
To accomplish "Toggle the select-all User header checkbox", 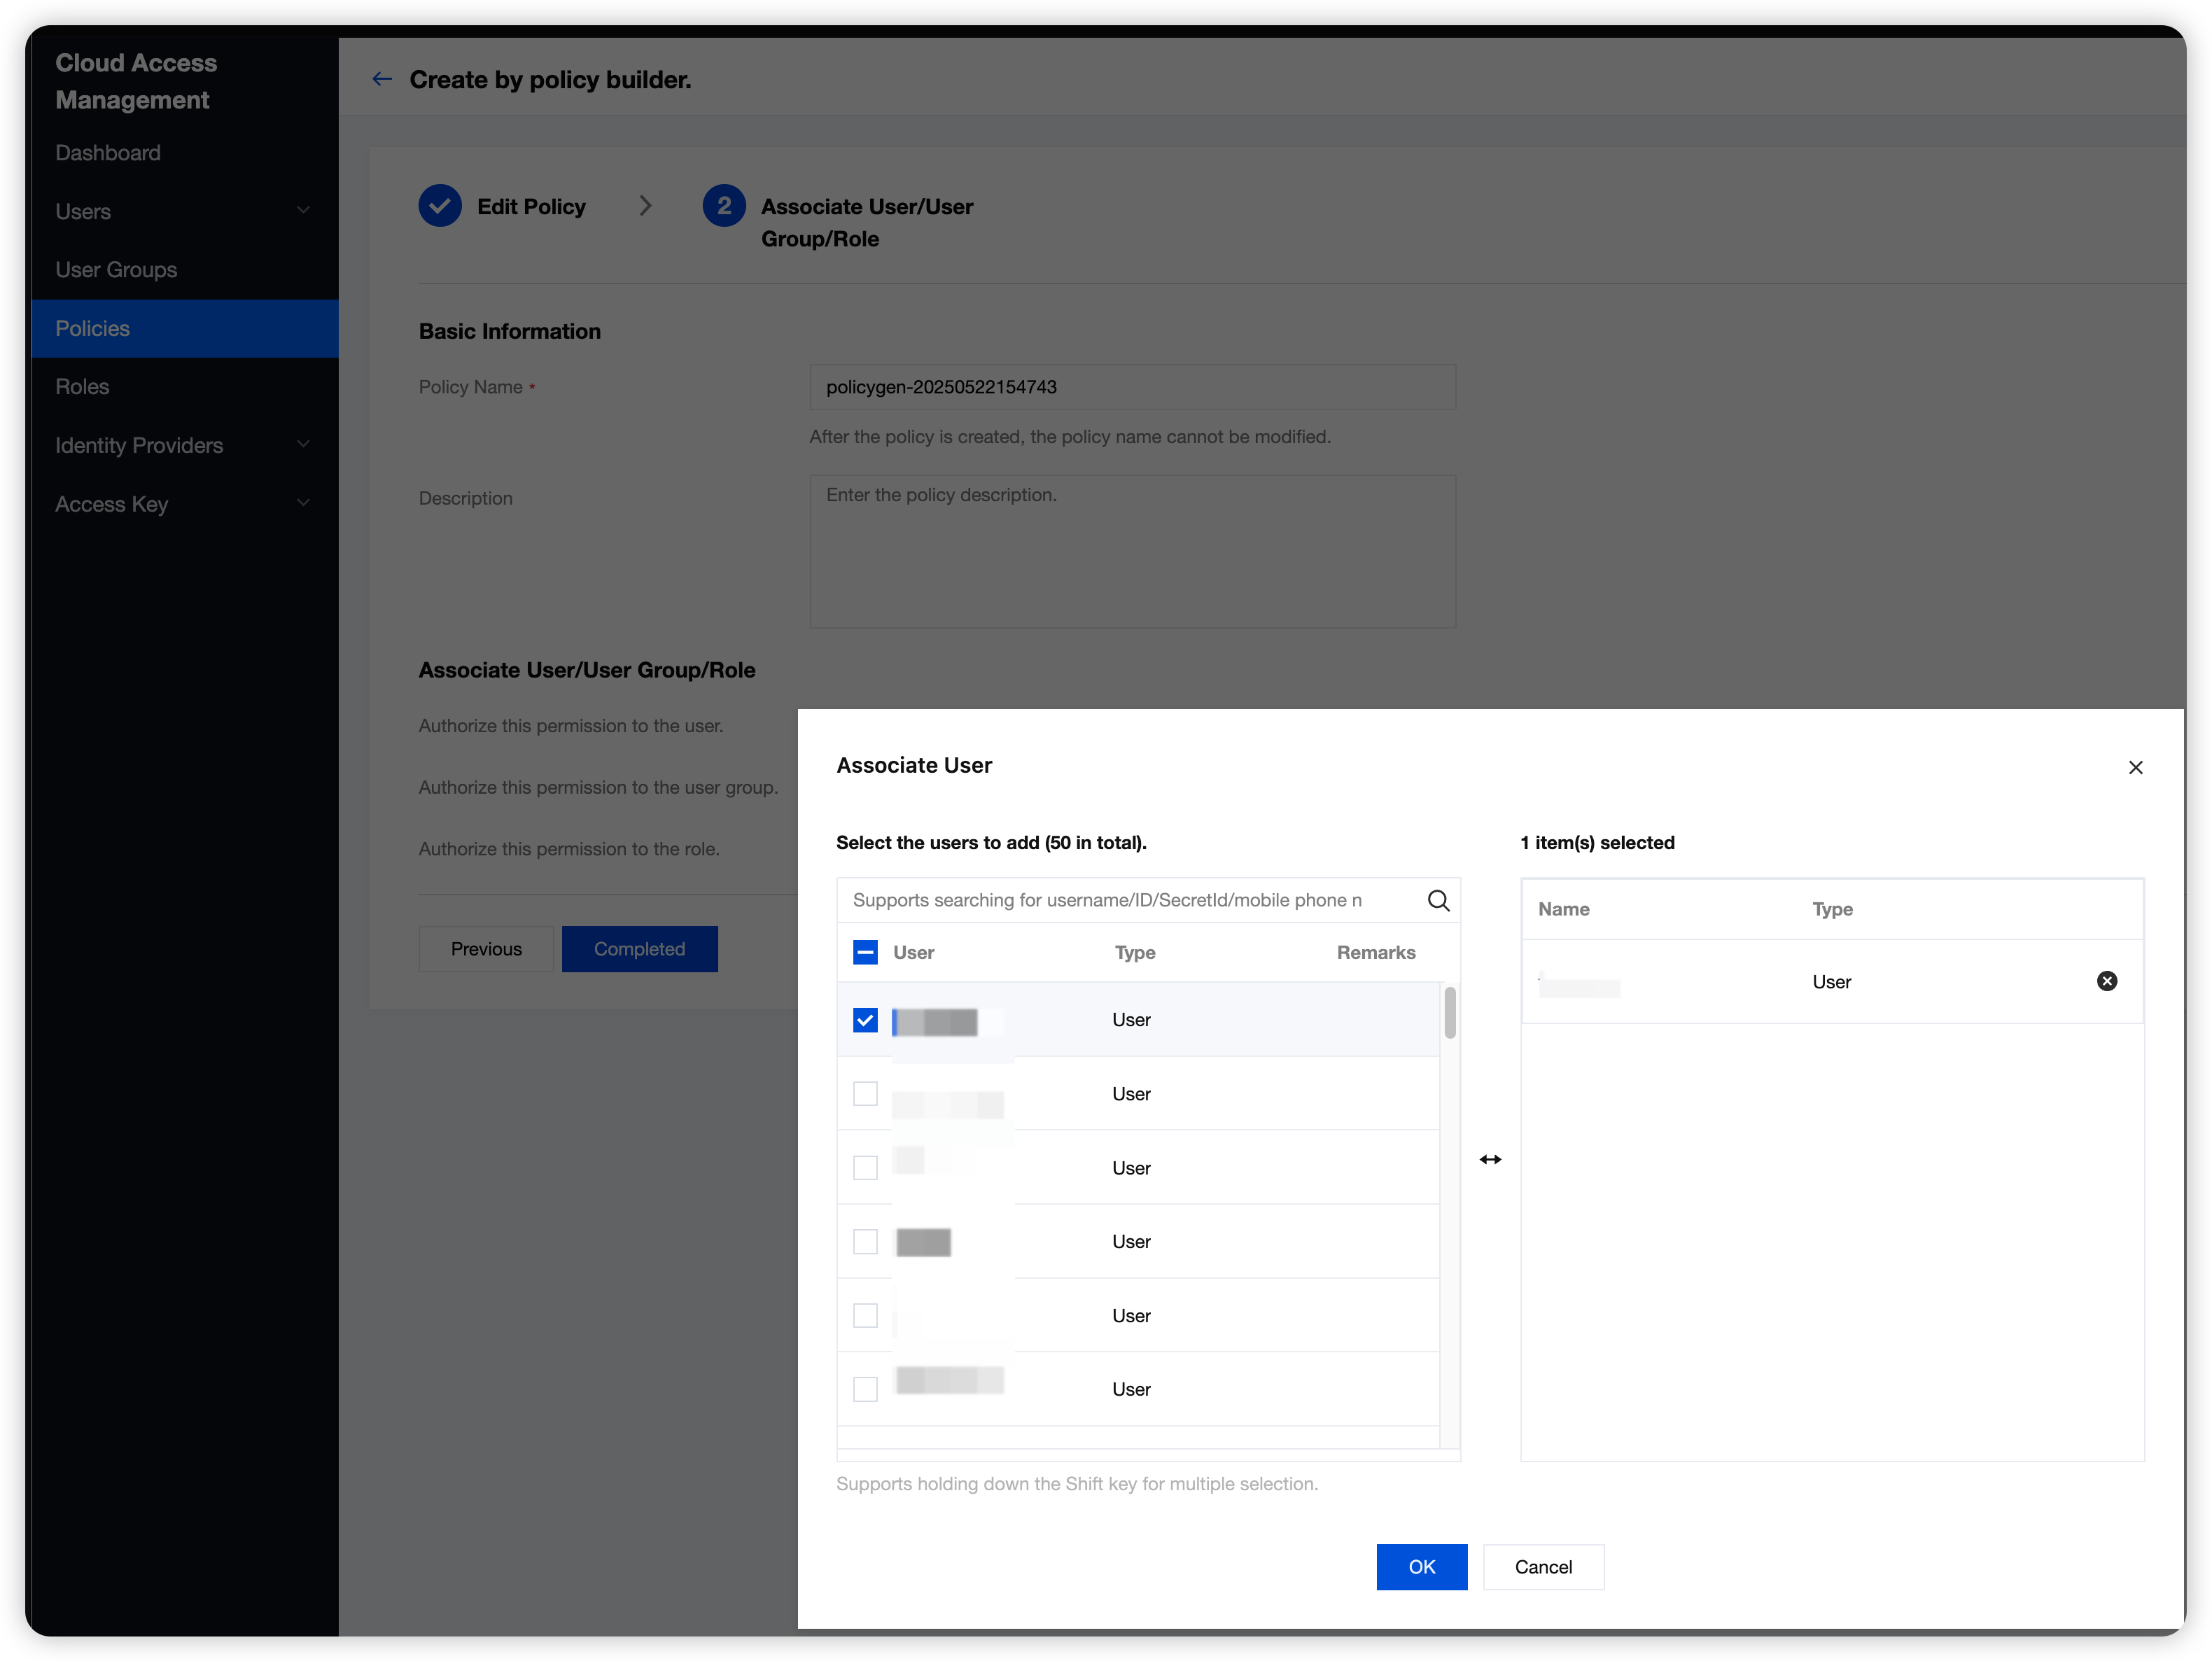I will point(865,952).
